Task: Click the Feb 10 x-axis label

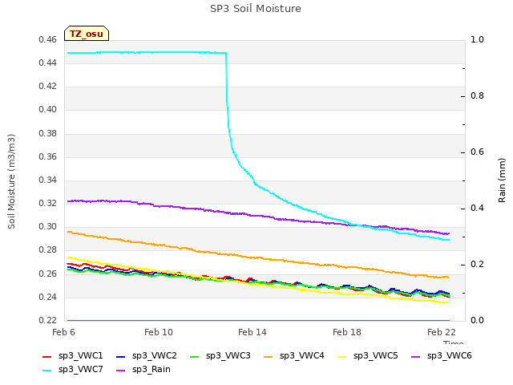Action: [159, 332]
